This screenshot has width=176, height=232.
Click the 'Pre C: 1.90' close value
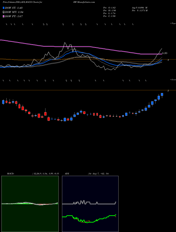[x=109, y=16]
